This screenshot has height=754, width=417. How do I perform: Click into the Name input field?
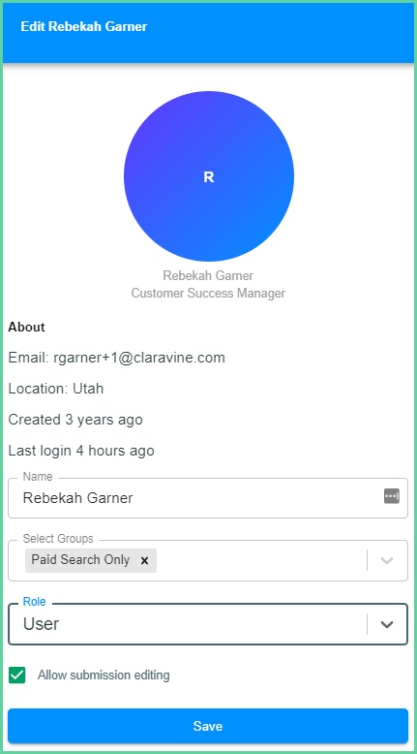click(208, 498)
